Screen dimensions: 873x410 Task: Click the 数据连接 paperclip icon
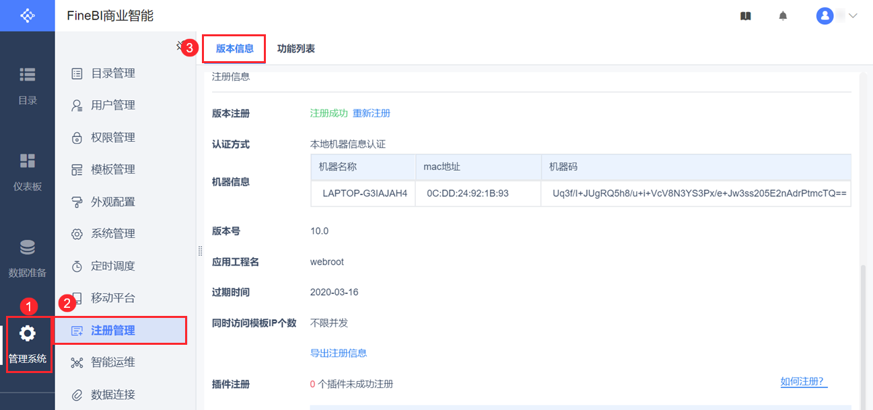point(77,395)
